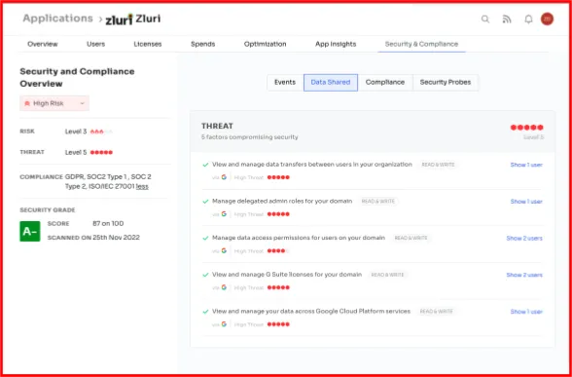Click 'Security and Compliance Overview' heading

click(77, 78)
